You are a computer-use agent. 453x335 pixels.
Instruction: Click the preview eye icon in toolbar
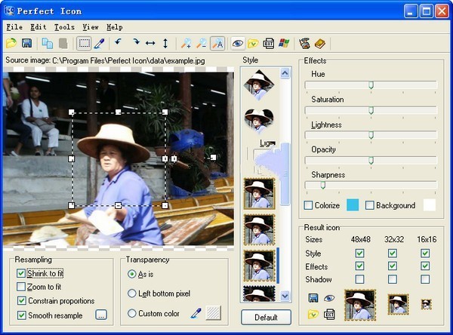[237, 44]
